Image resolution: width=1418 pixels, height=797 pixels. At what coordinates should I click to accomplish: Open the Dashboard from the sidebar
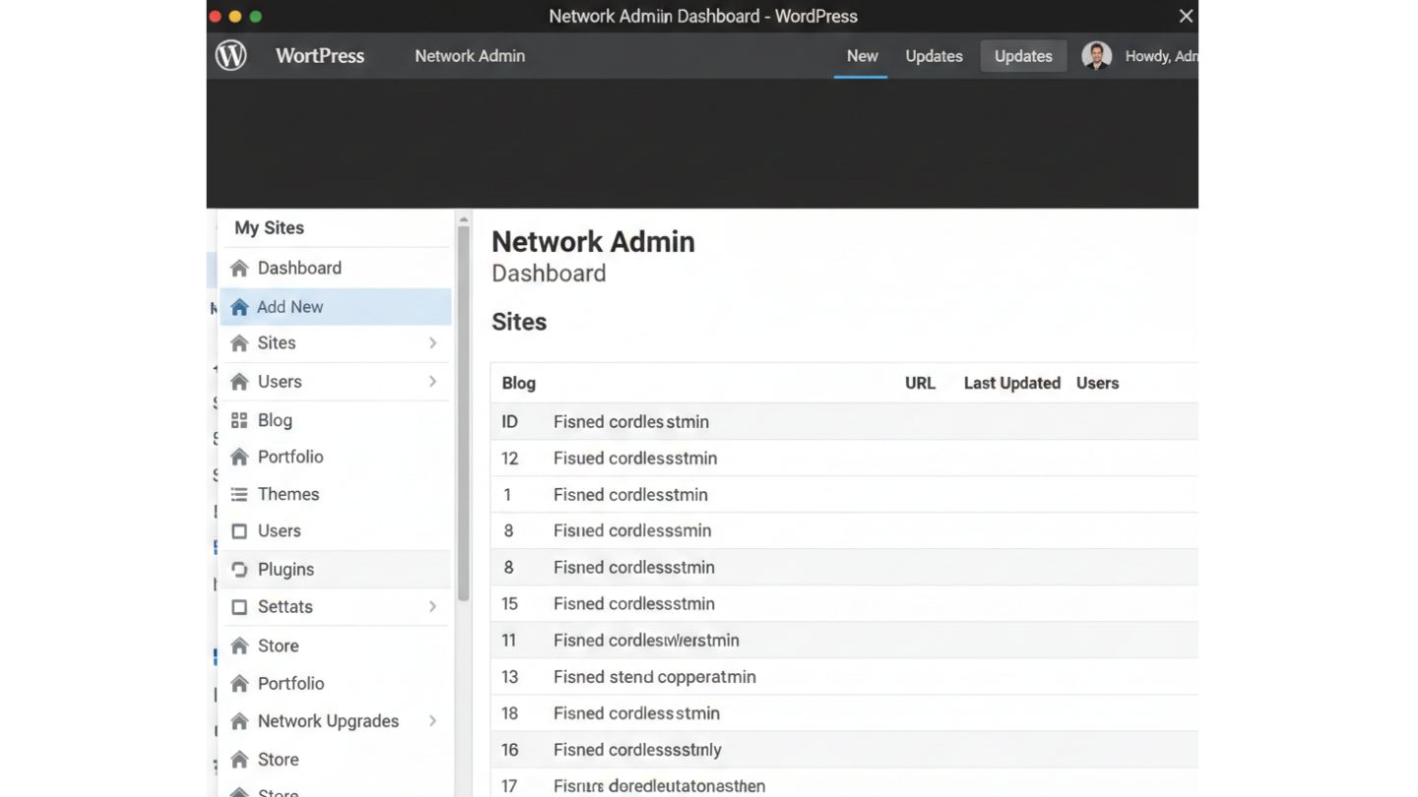point(298,268)
